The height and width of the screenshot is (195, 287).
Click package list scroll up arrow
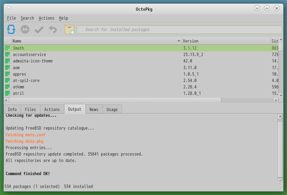[281, 39]
